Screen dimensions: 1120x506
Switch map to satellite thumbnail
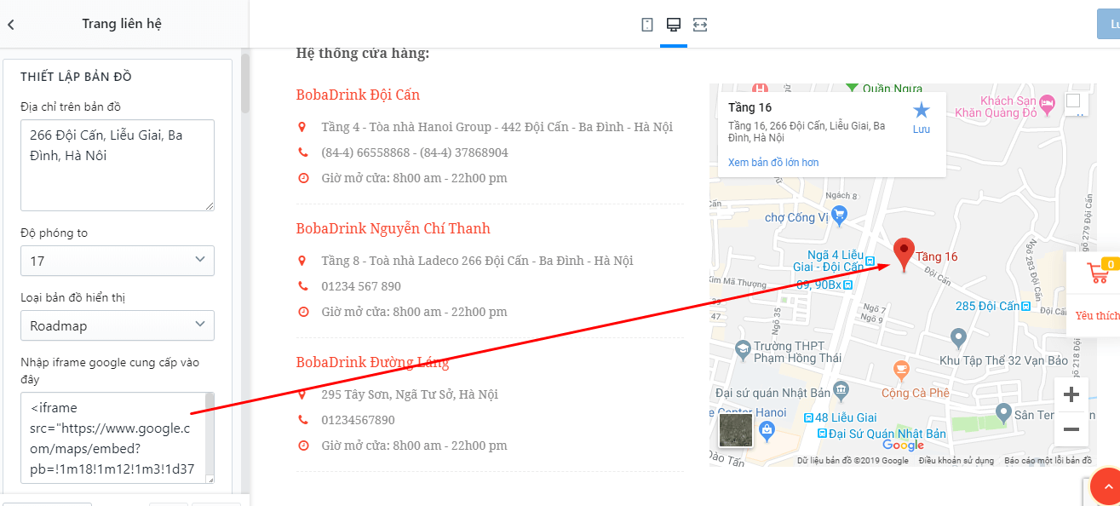(x=735, y=430)
